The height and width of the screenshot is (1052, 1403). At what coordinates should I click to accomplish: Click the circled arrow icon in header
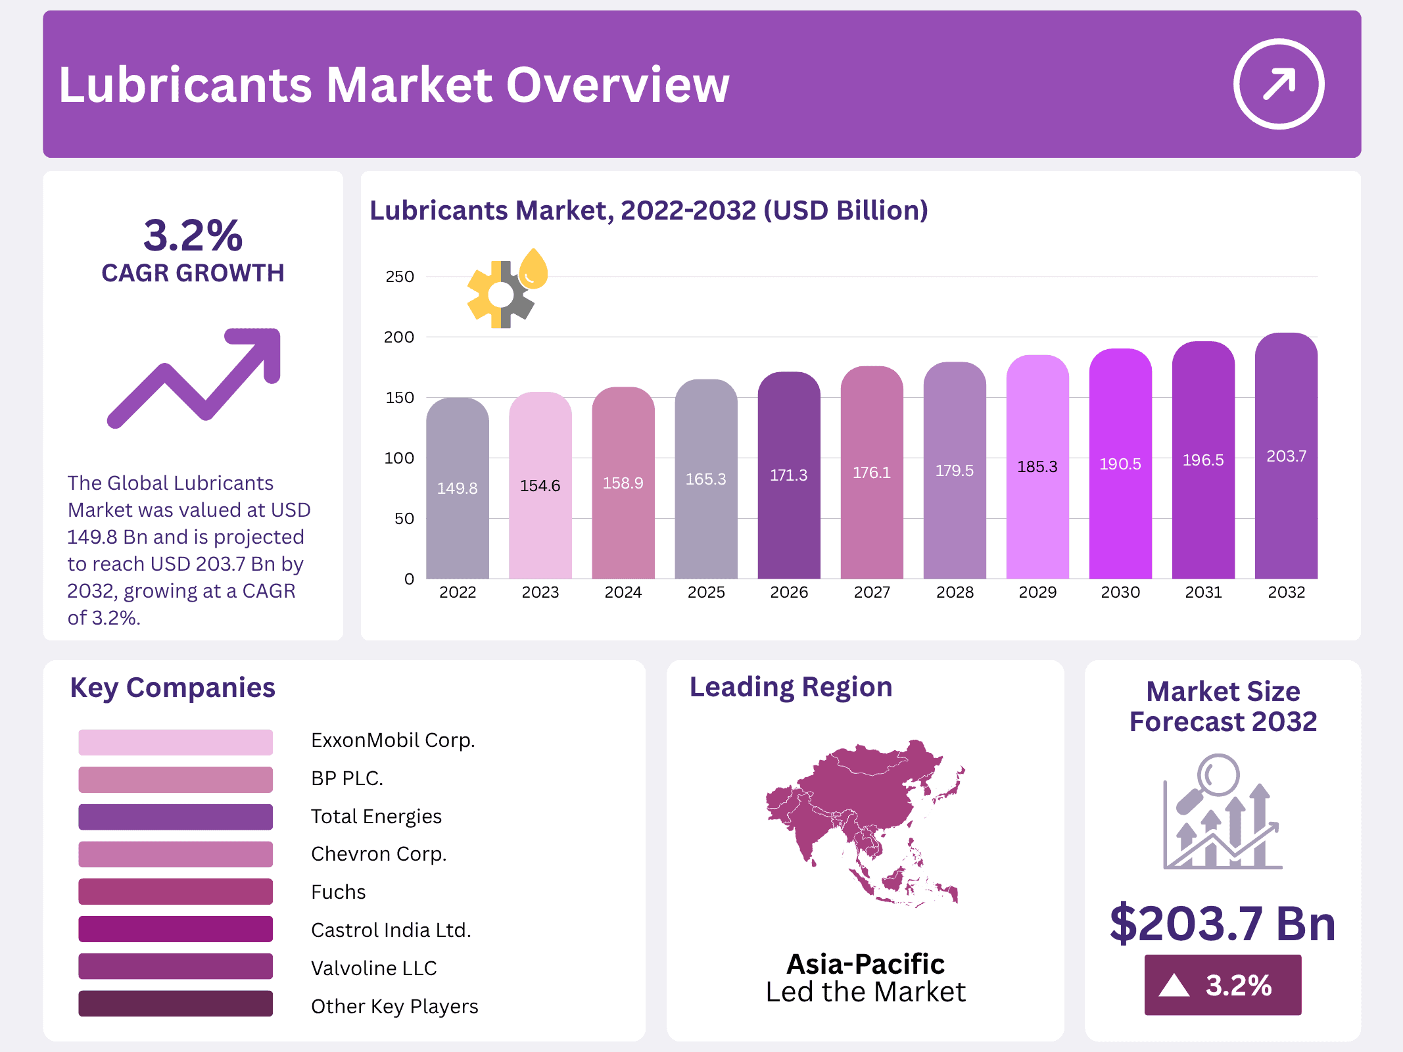point(1278,84)
